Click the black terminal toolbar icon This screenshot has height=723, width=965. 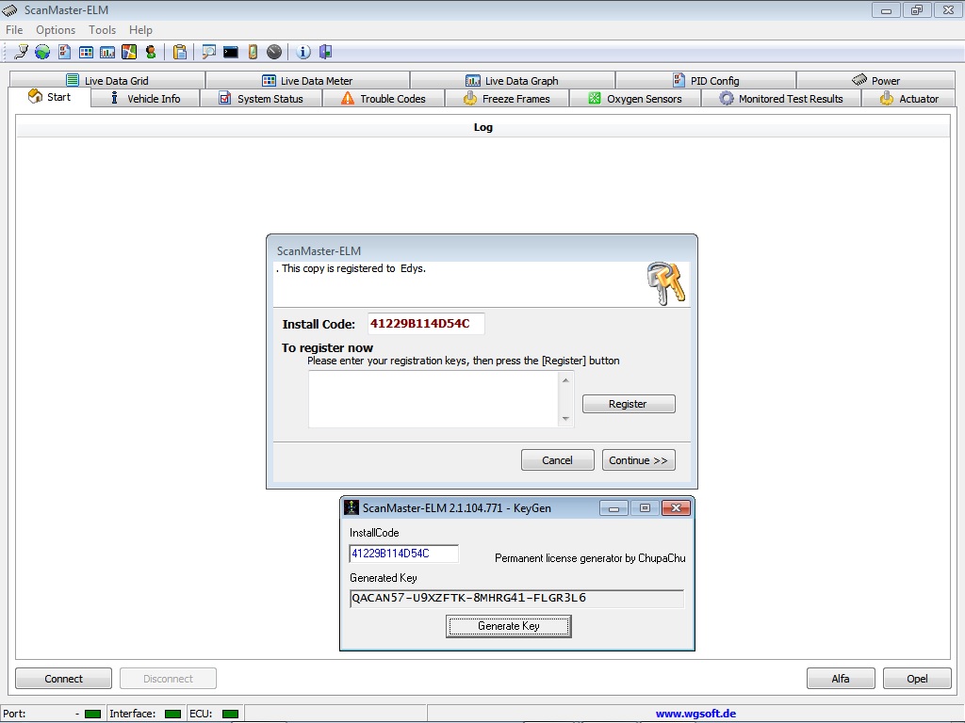point(231,53)
